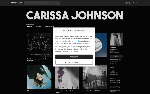Open the log in link
This screenshot has width=150, height=94.
pos(135,3)
